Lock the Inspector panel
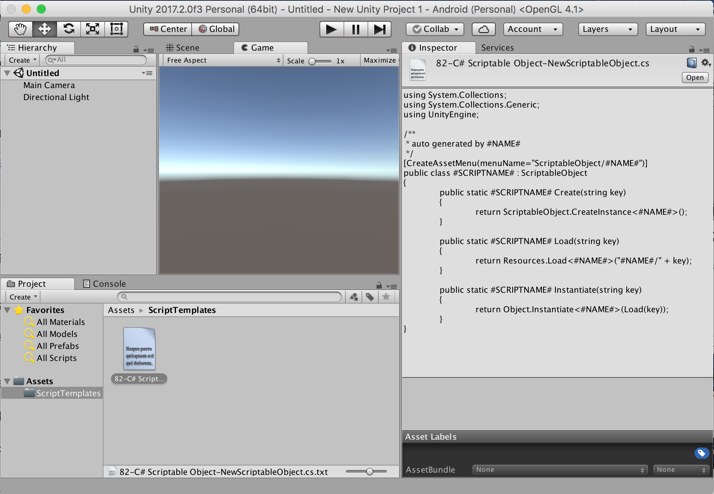 coord(692,49)
